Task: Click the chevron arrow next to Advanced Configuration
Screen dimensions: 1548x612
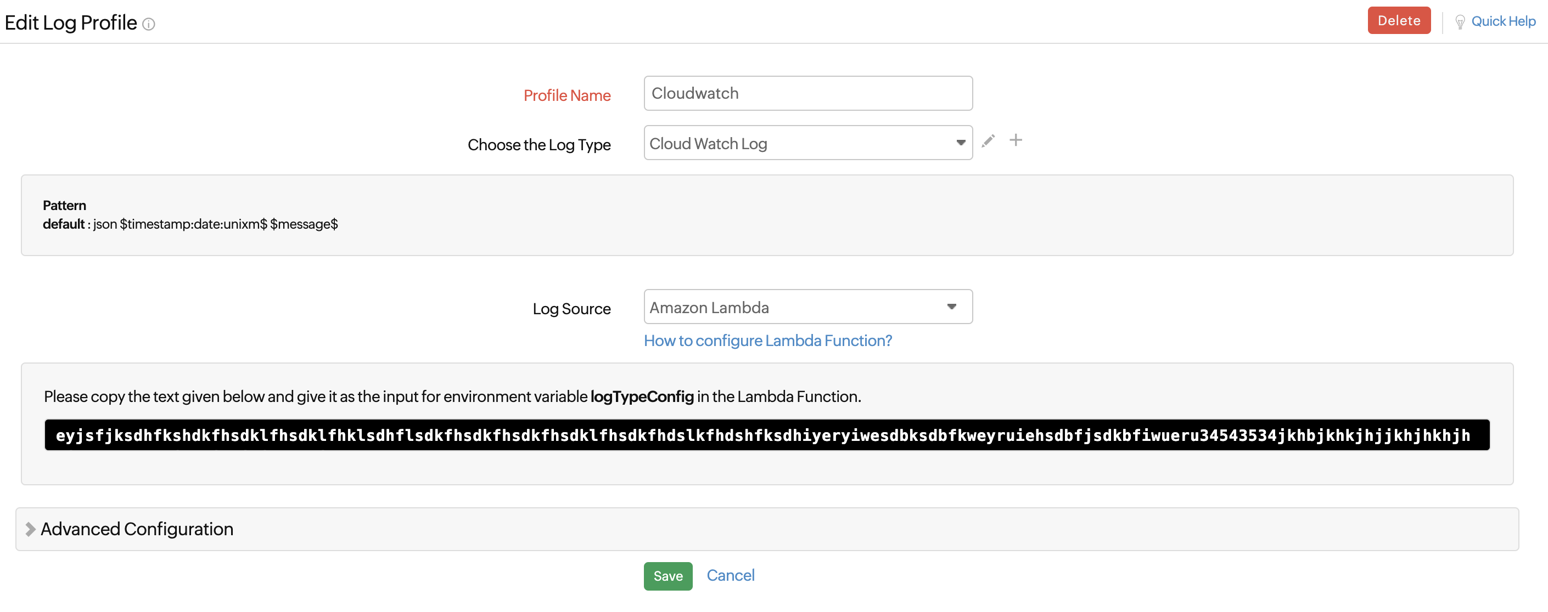Action: click(x=30, y=529)
